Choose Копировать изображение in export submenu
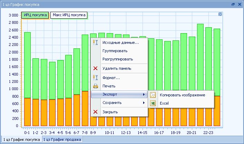This screenshot has width=244, height=144. pos(183,95)
